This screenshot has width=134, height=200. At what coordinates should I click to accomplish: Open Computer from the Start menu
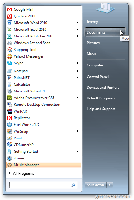(95, 65)
